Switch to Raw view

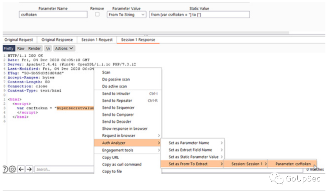click(21, 48)
